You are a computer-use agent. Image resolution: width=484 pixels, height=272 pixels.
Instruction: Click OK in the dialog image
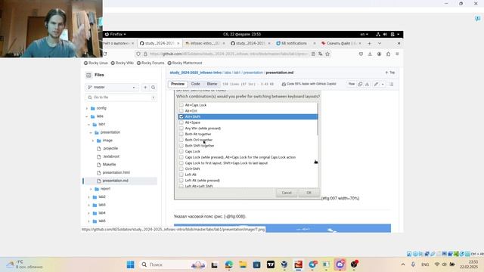pos(309,193)
